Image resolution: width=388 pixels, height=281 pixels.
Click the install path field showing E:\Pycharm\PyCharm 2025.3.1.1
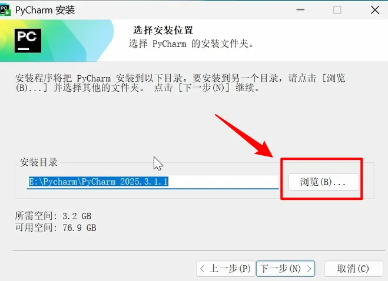pyautogui.click(x=152, y=182)
